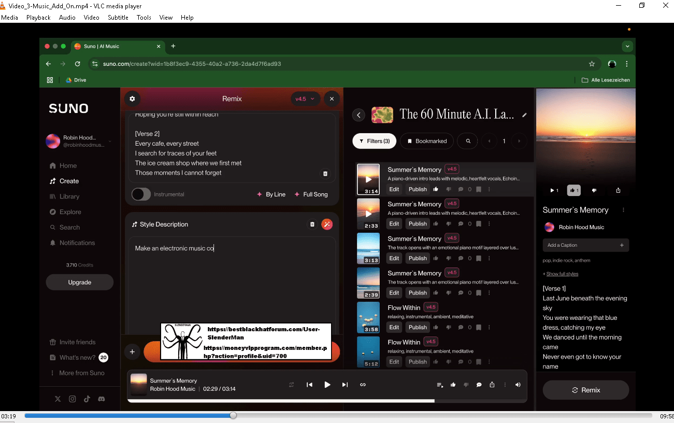Image resolution: width=674 pixels, height=423 pixels.
Task: Play the song in bottom player
Action: (327, 385)
